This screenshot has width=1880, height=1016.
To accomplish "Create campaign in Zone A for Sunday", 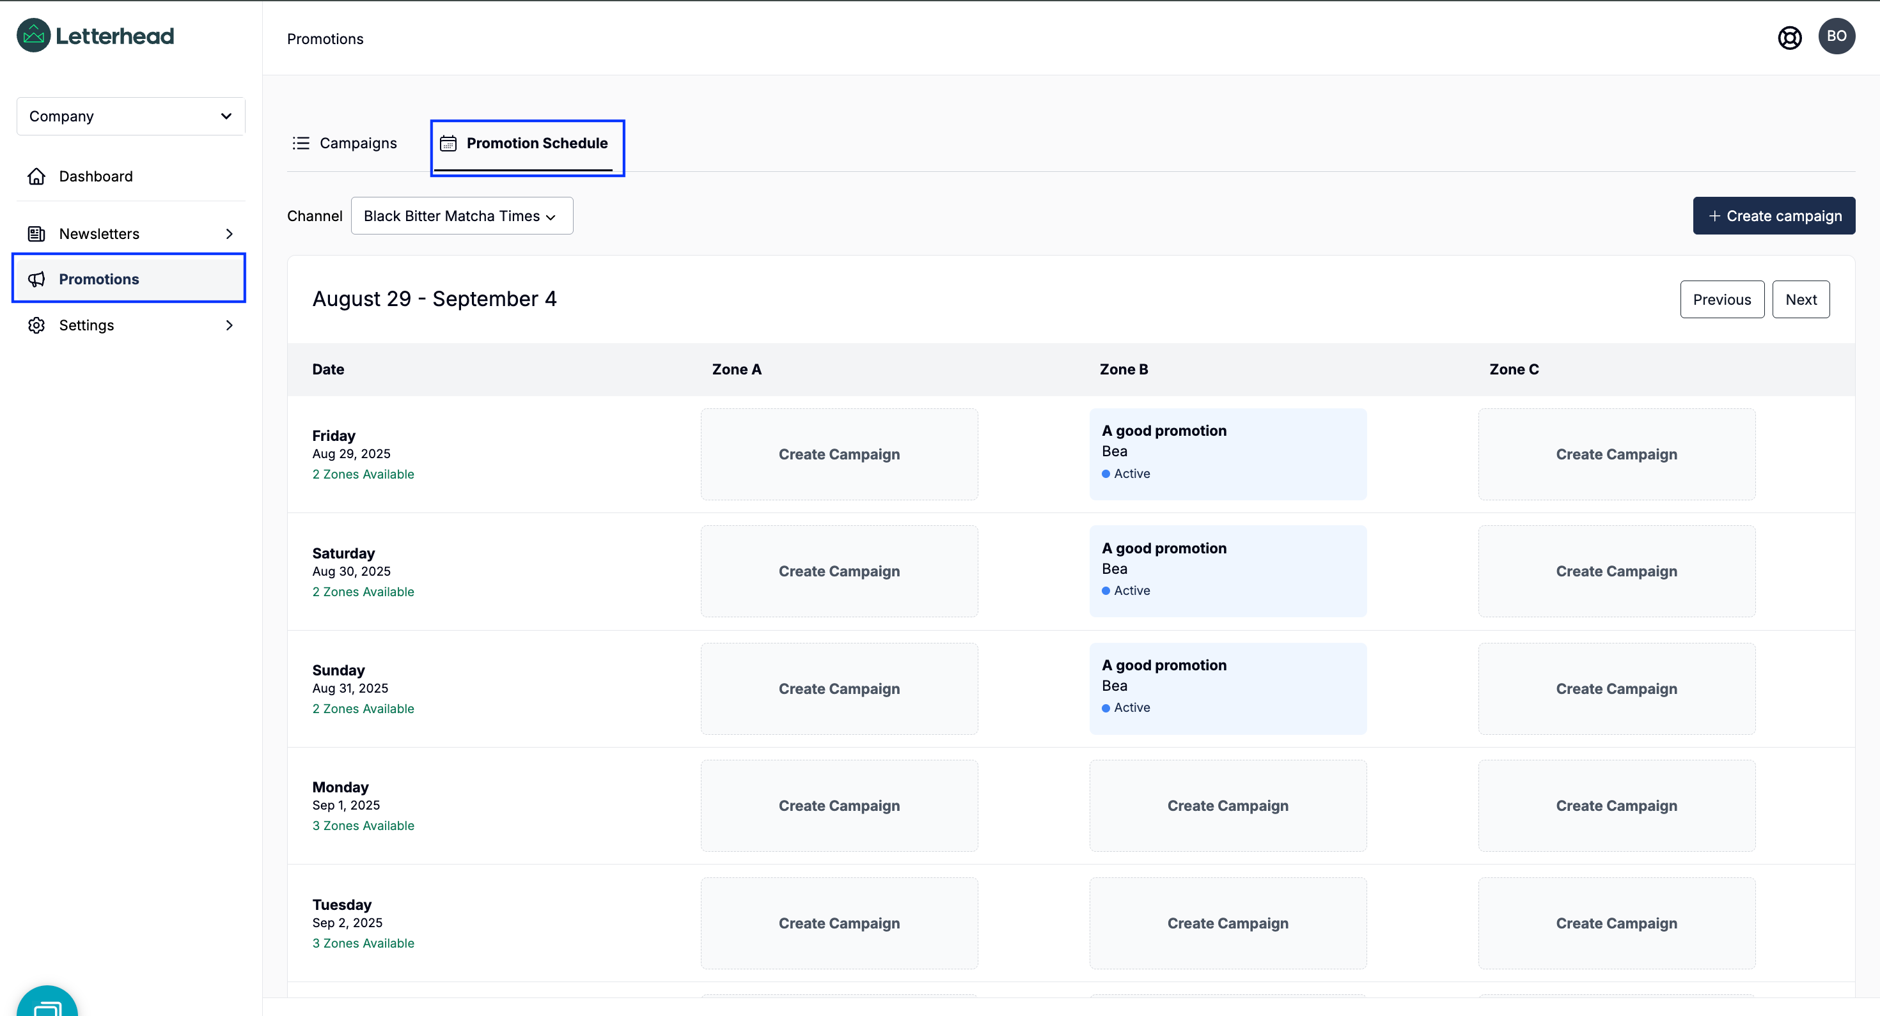I will [839, 689].
